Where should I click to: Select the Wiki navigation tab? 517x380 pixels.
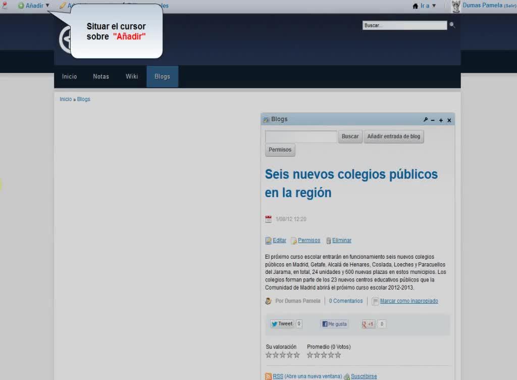click(132, 76)
